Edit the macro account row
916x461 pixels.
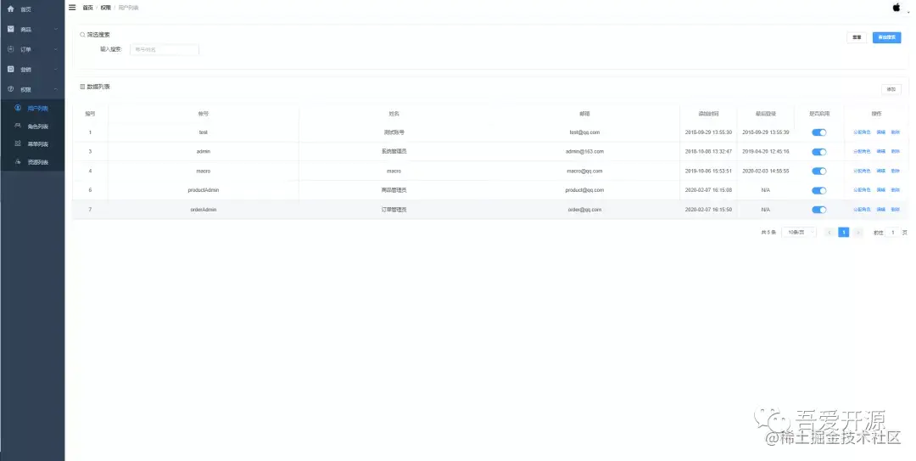881,171
